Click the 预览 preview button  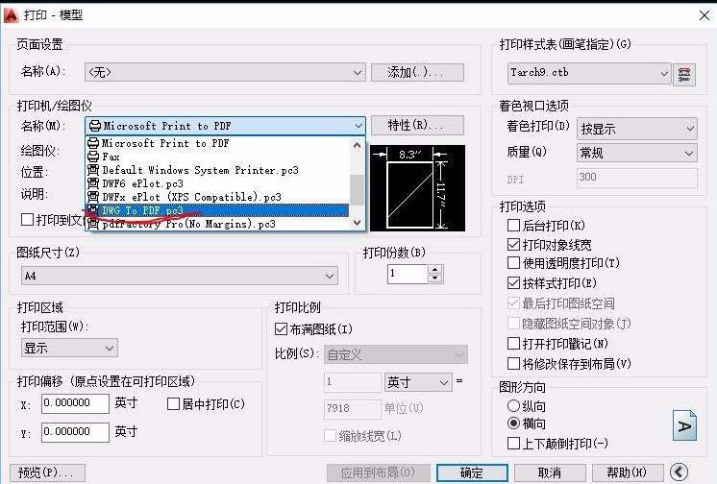(x=47, y=472)
